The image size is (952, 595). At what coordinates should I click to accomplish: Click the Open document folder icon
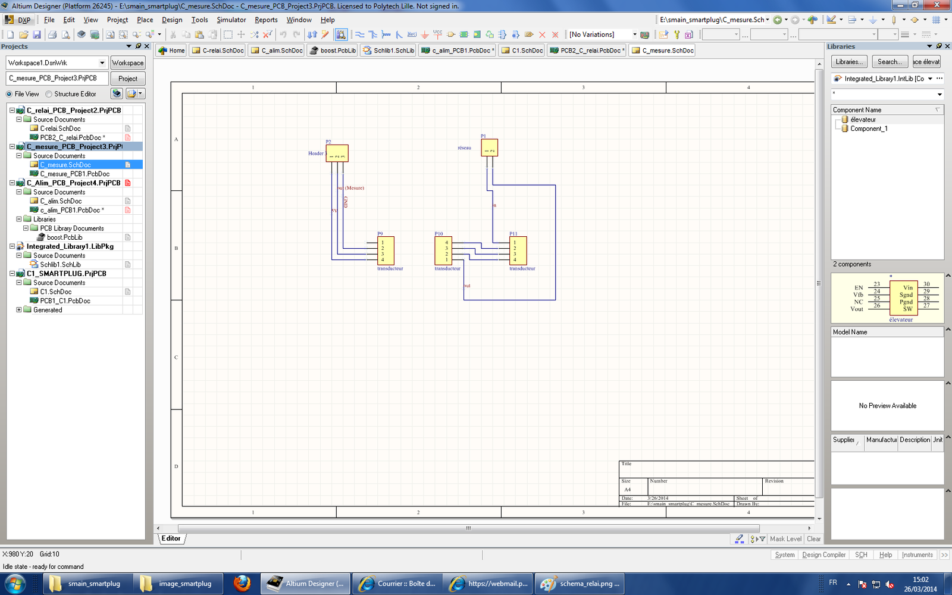[24, 35]
